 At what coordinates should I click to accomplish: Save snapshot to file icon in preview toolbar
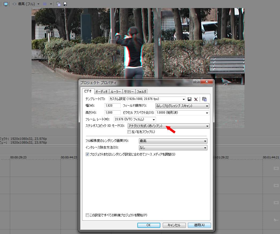pos(65,4)
